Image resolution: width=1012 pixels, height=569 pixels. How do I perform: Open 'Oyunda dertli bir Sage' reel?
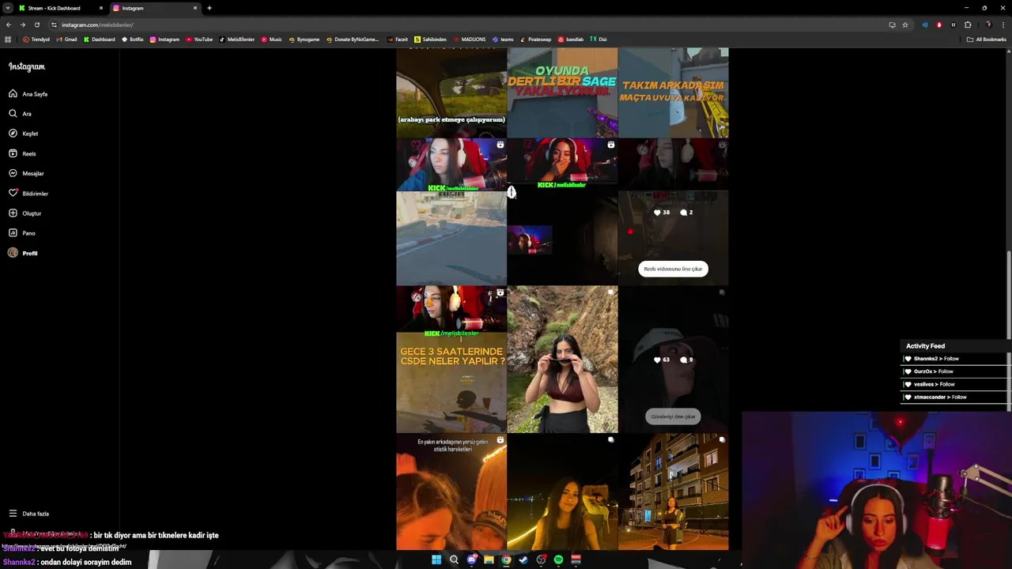562,92
